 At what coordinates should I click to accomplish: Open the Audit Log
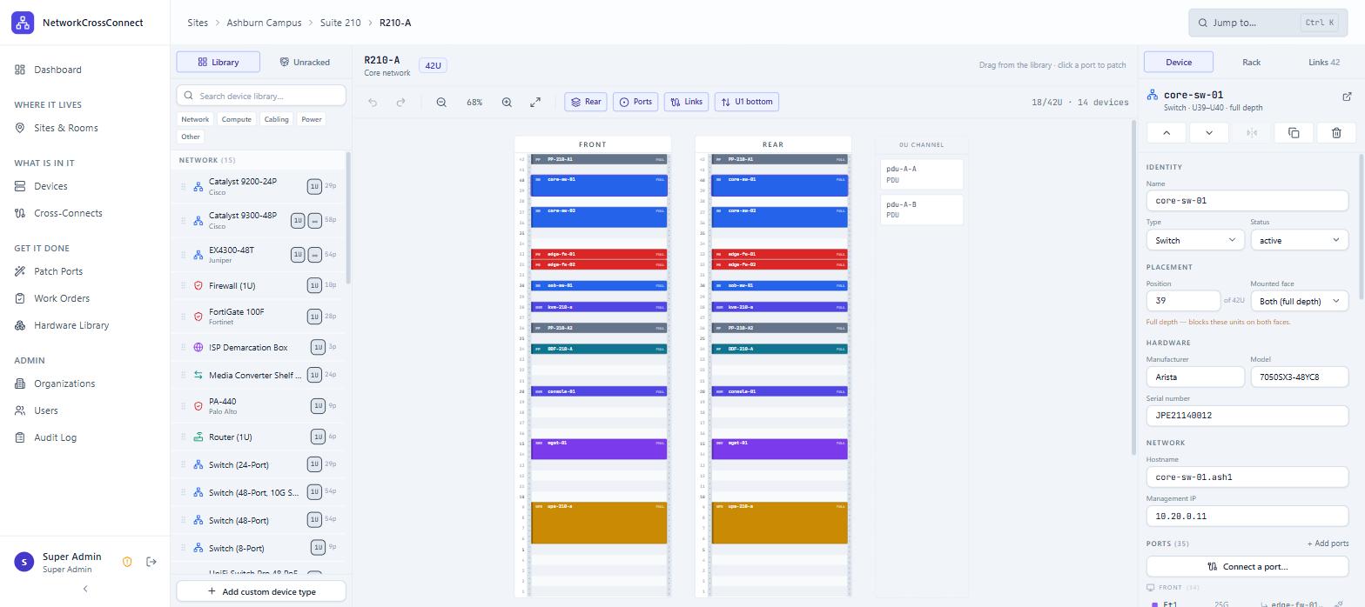(84, 437)
